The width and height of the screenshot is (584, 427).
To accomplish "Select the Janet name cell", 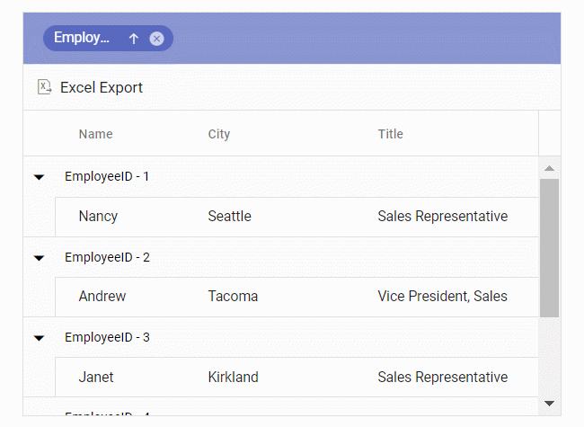I will coord(96,378).
